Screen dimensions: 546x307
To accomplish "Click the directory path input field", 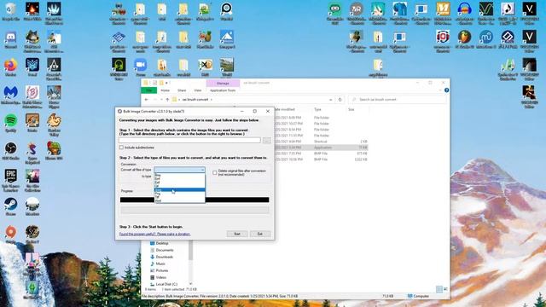I will tap(189, 140).
